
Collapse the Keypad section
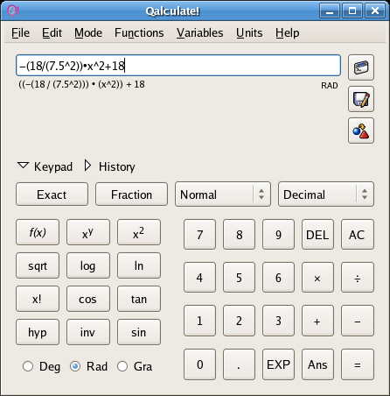coord(45,166)
